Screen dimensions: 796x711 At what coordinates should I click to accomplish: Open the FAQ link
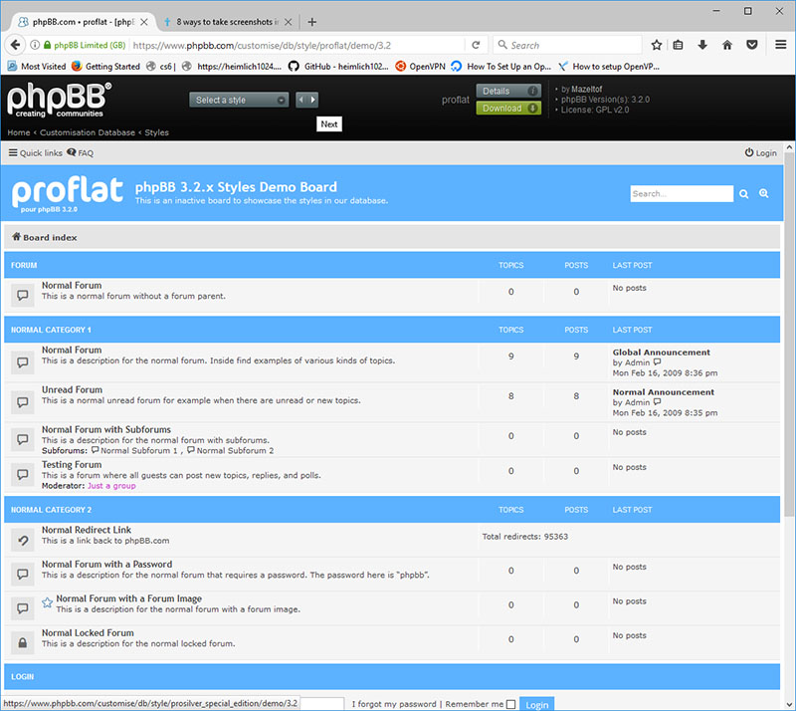81,153
